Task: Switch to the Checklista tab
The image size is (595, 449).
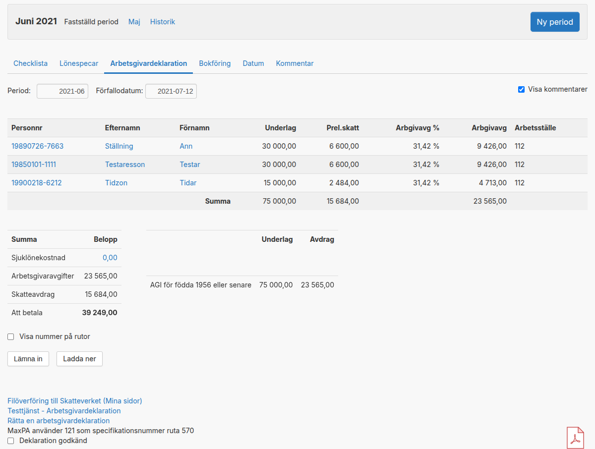Action: [31, 63]
